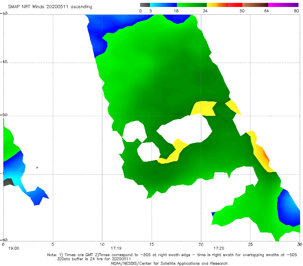This screenshot has height=266, width=303.
Task: Pick the cyan-to-blue 5–18 color bar segment
Action: click(163, 5)
